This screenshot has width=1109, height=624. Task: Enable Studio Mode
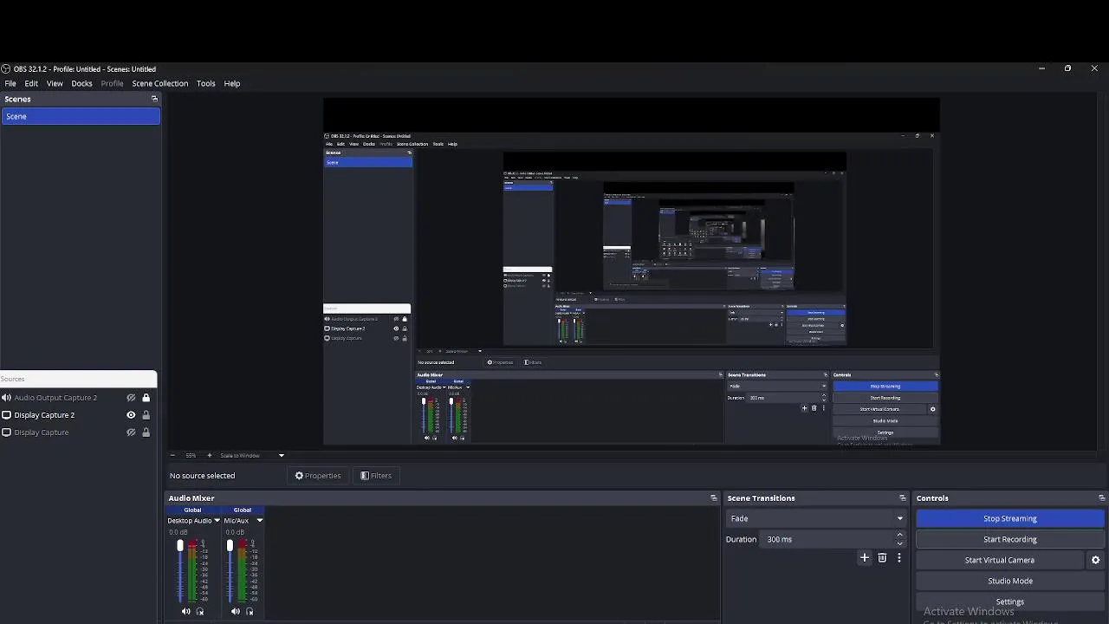coord(1010,581)
